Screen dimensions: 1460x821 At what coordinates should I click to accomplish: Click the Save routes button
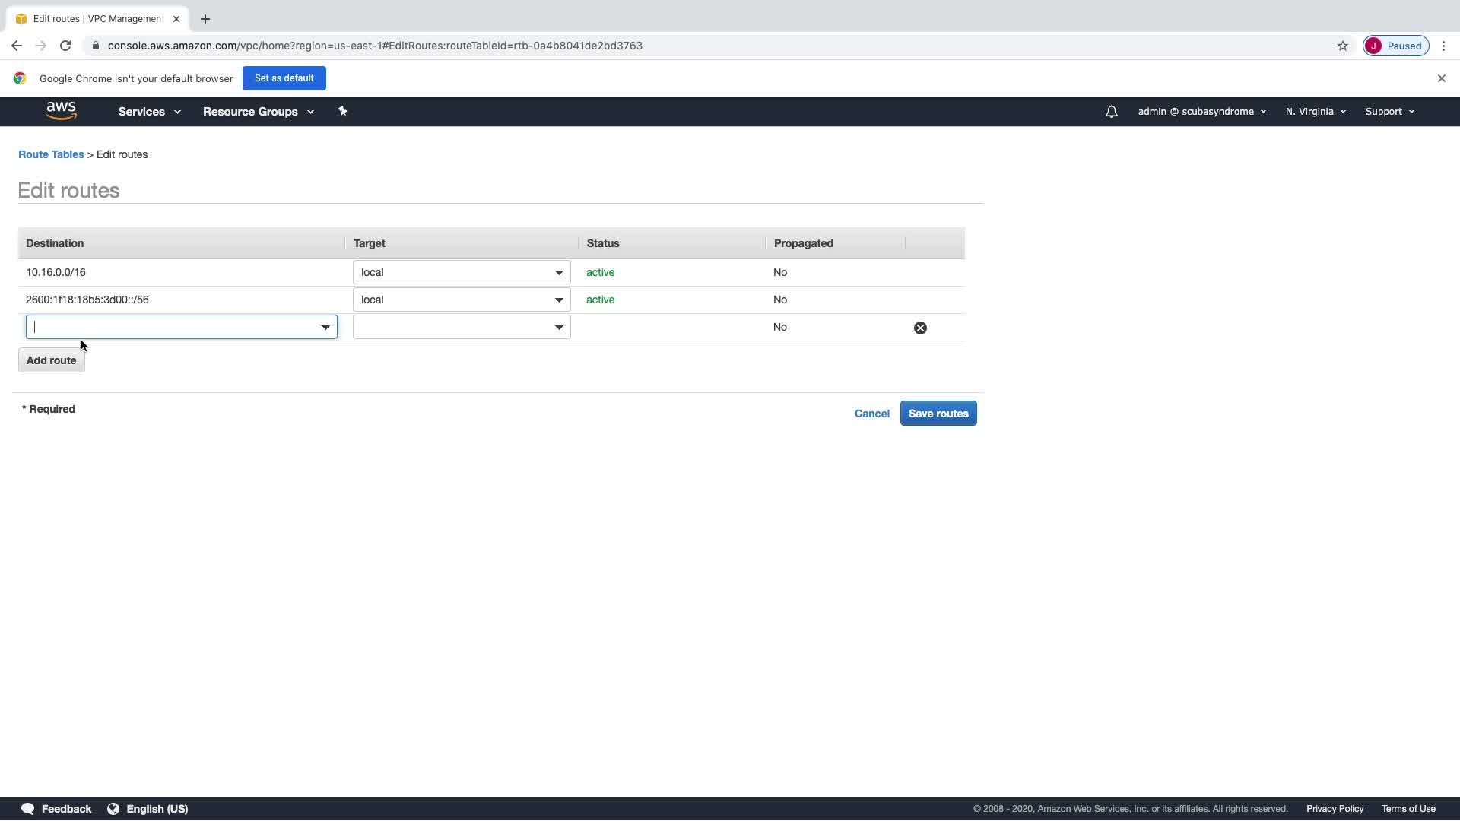(938, 414)
